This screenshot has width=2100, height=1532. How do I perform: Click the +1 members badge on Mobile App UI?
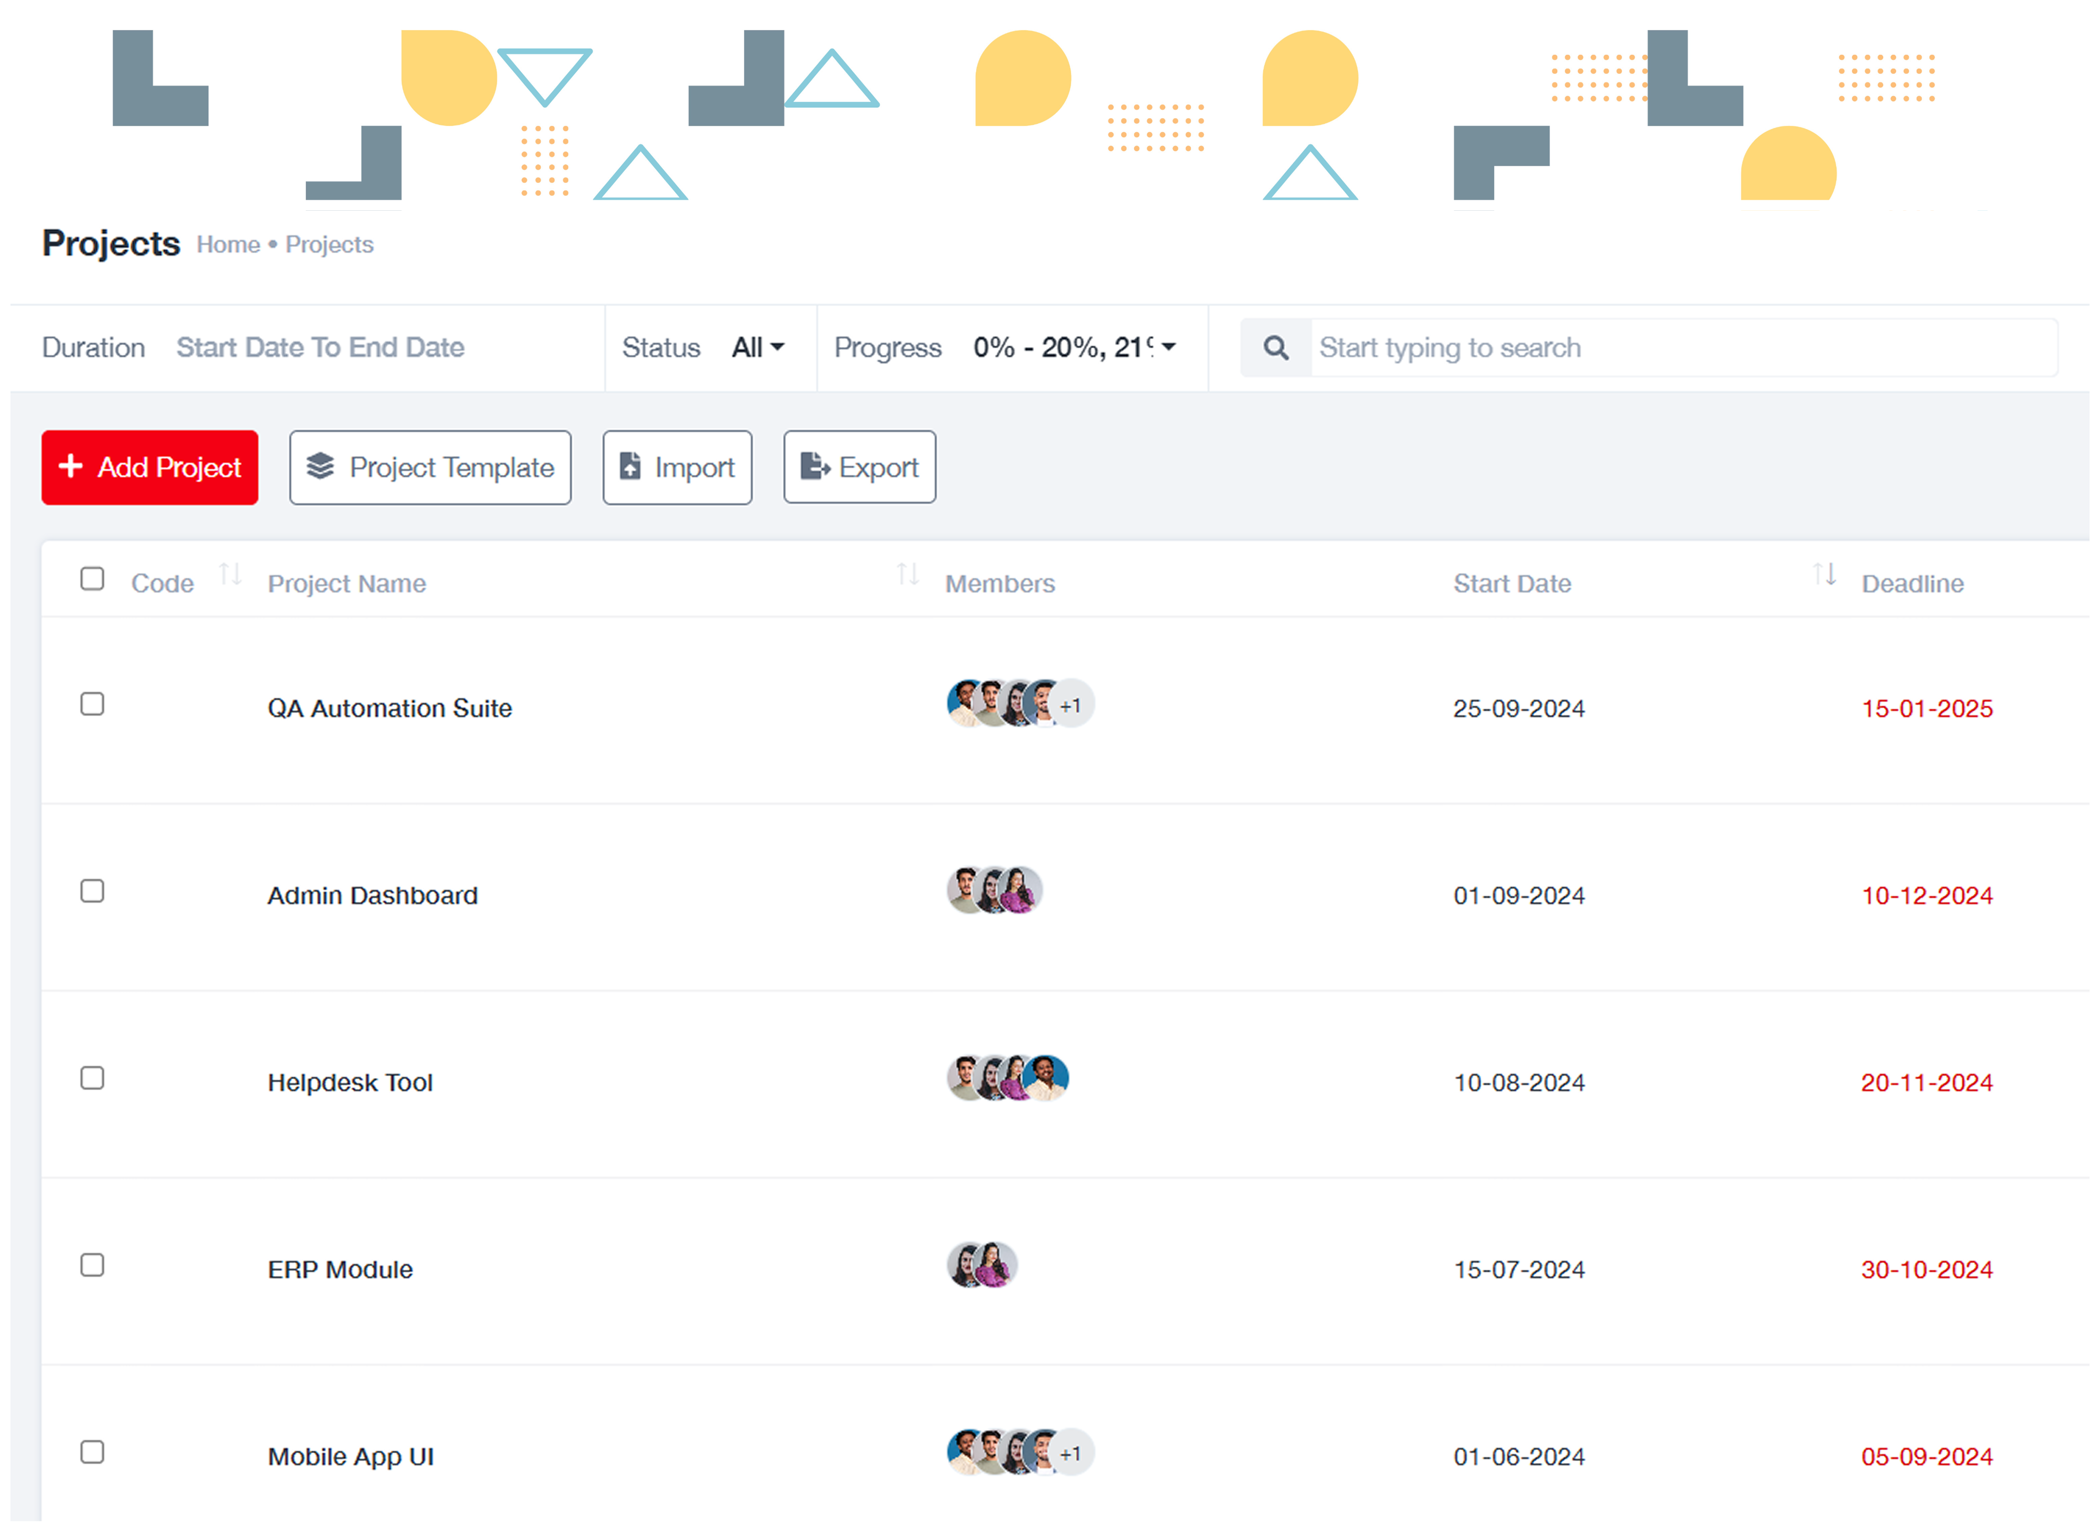[1071, 1453]
